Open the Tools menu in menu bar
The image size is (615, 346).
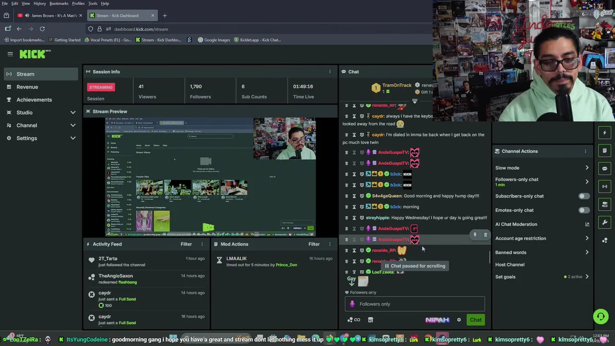(93, 3)
